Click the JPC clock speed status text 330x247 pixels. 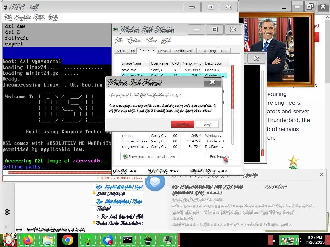[x=120, y=178]
